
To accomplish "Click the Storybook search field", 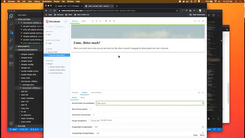I will pos(57,26).
